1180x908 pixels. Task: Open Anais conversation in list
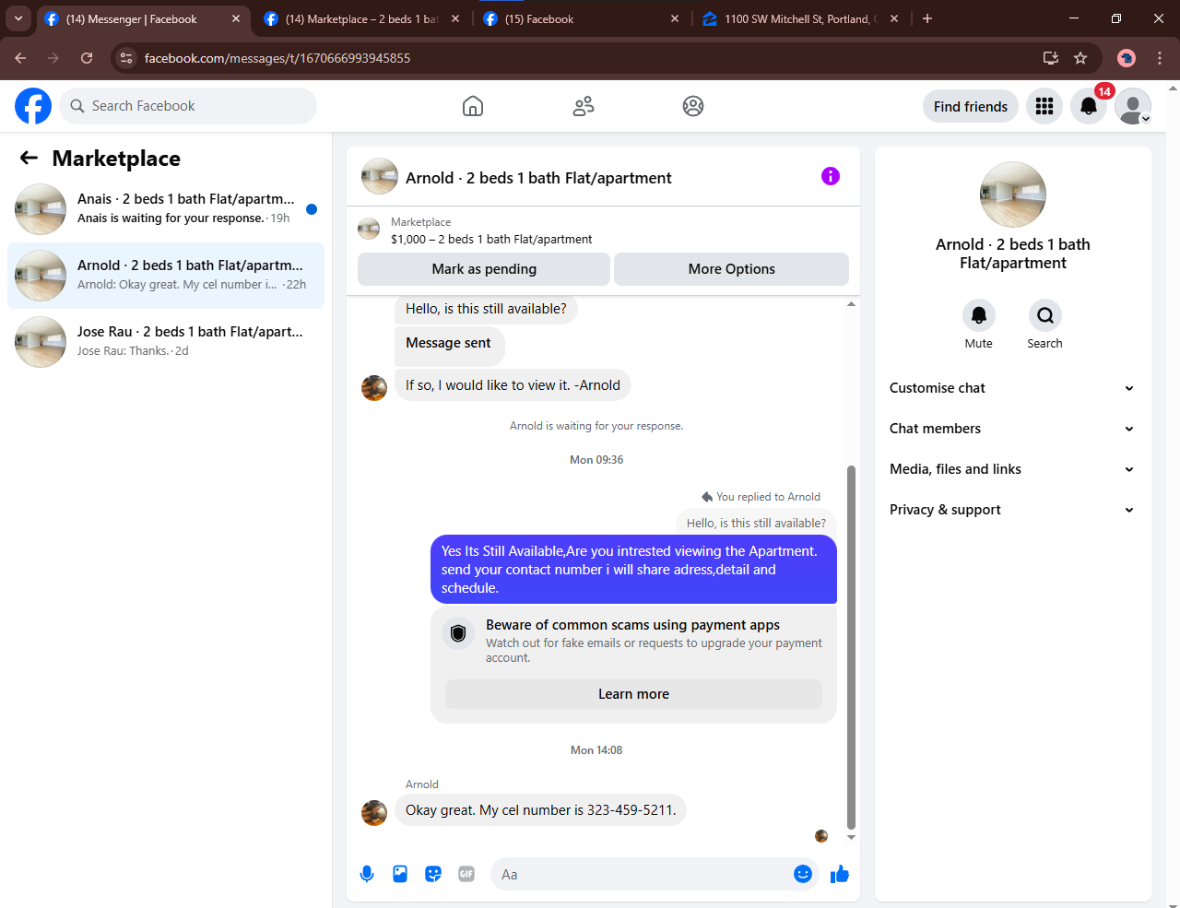[166, 209]
